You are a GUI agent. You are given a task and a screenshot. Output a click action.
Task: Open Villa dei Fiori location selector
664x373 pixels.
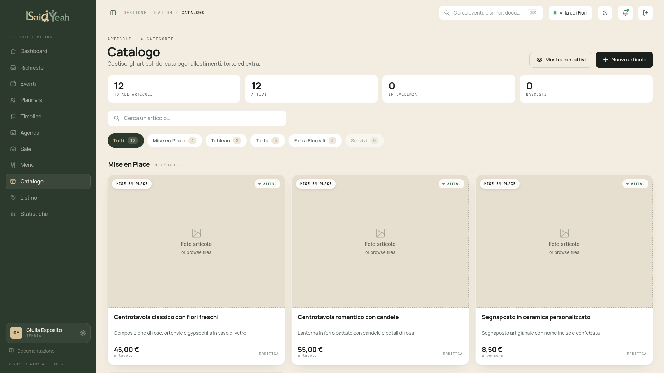click(x=570, y=13)
